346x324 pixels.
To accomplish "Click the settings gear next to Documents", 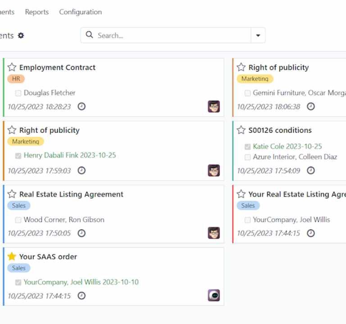I will coord(21,36).
